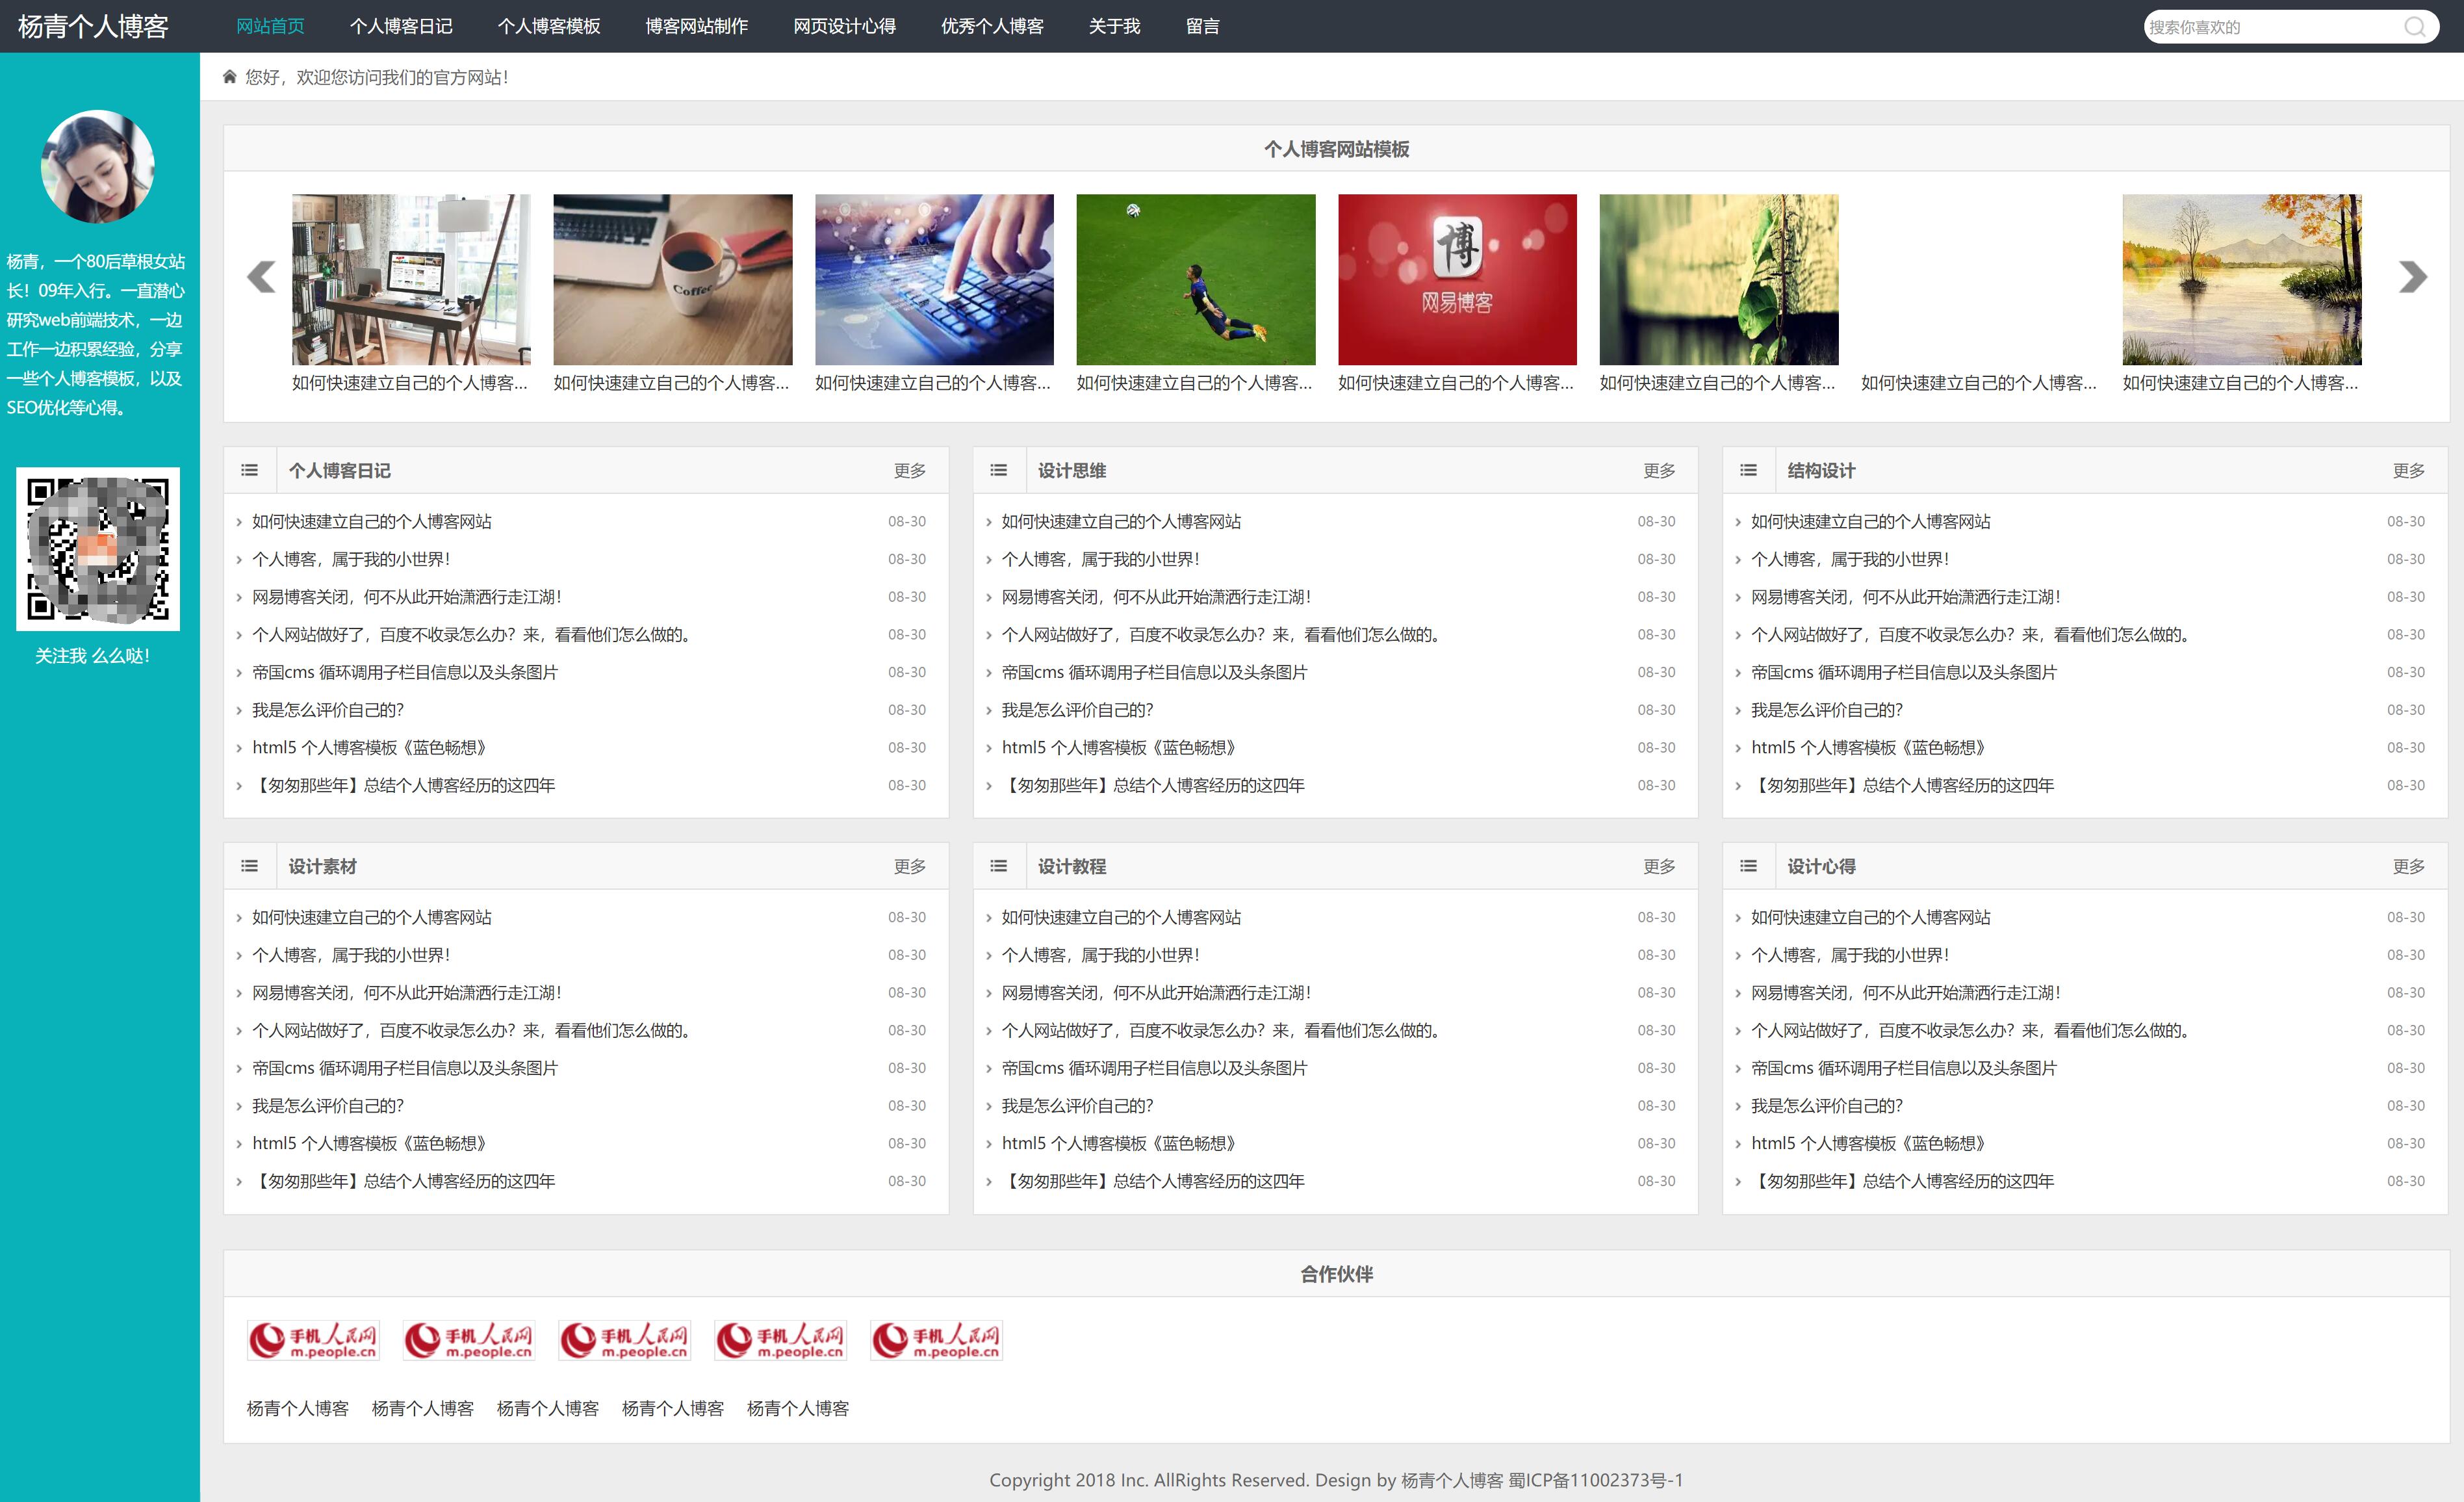Click carousel previous arrow
2464x1502 pixels.
click(261, 277)
